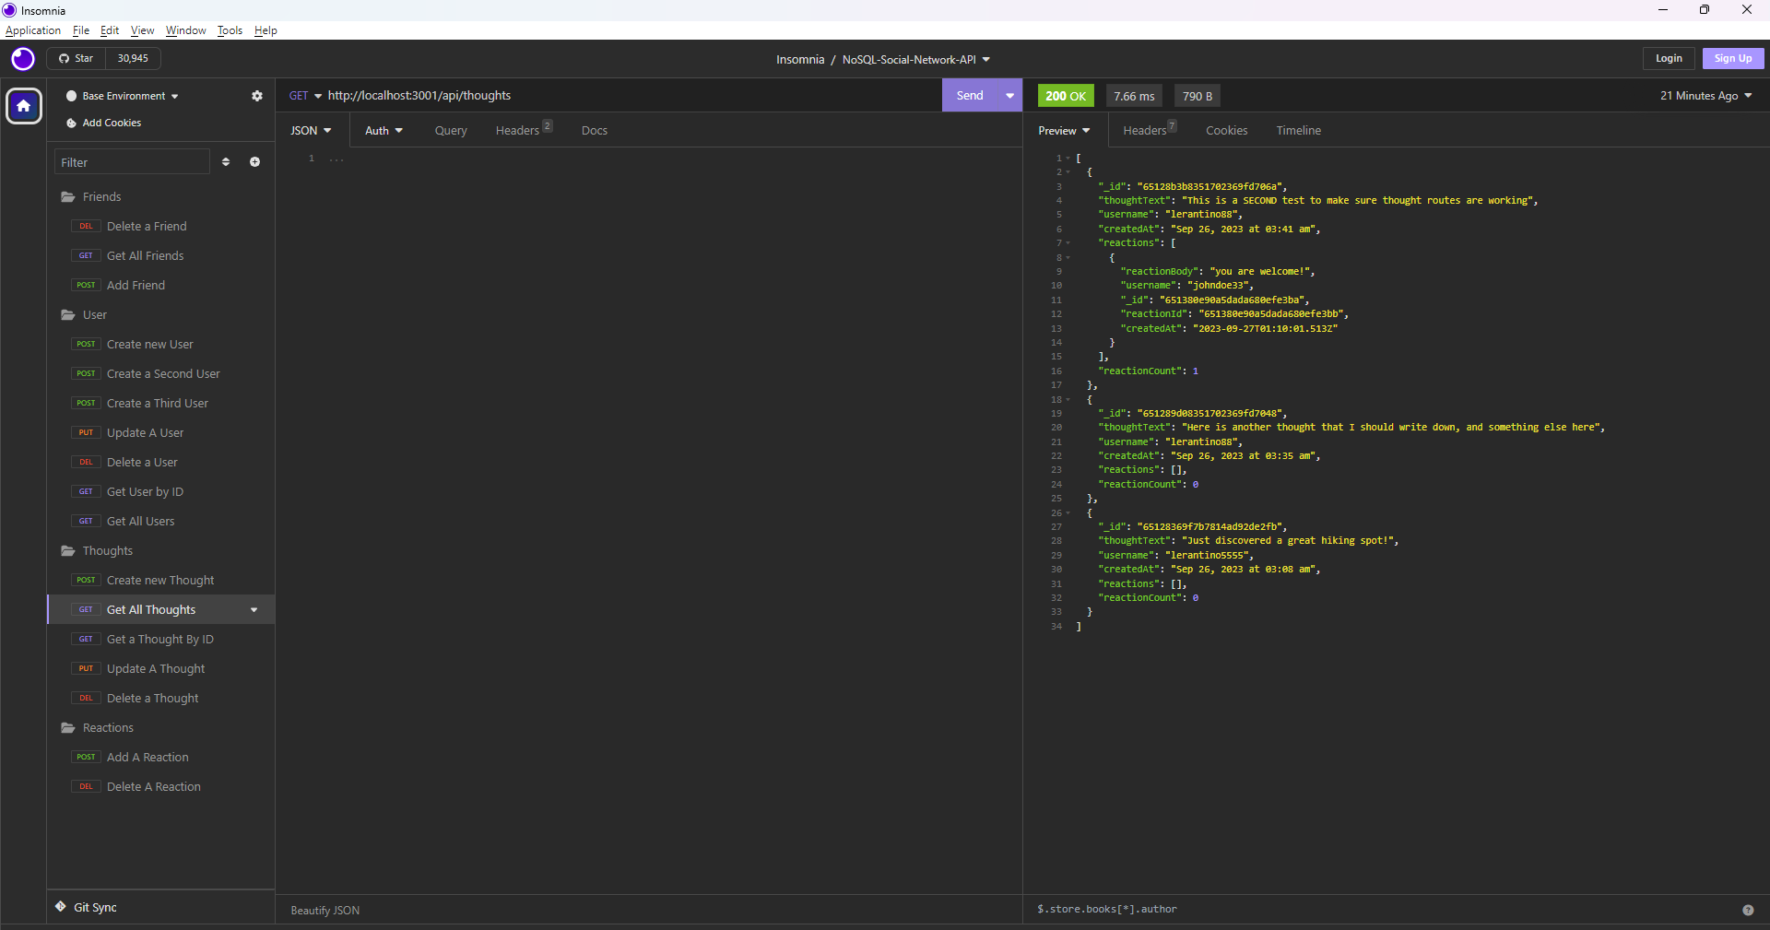
Task: Select the Create new Thought request
Action: click(160, 581)
